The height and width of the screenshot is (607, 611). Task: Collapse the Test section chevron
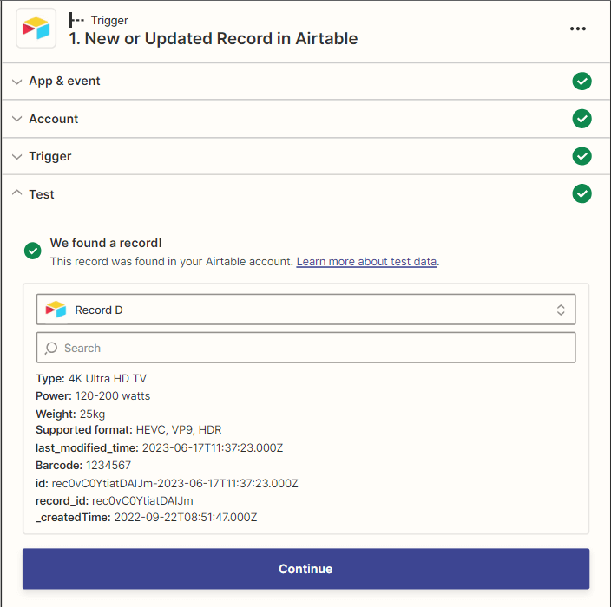(16, 193)
